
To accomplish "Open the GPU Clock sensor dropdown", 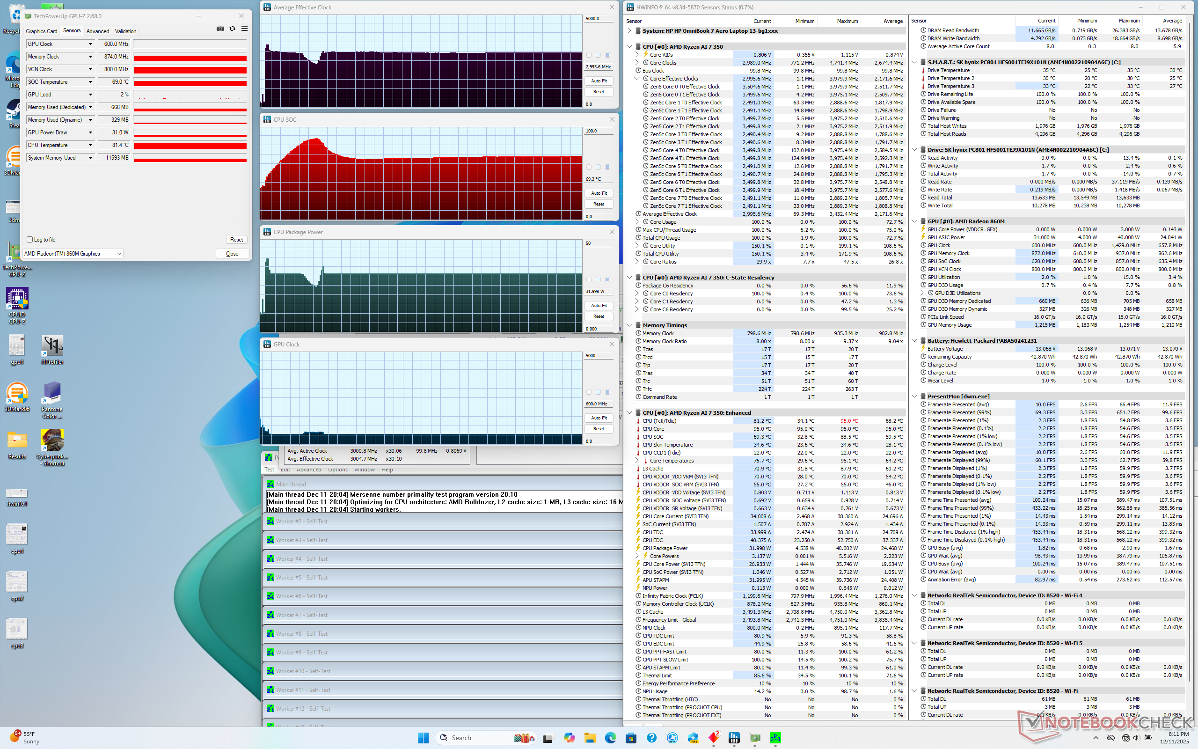I will (90, 44).
